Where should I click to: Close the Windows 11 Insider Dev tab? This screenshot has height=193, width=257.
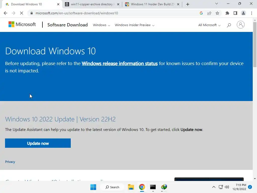tap(178, 5)
